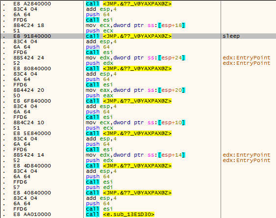Image resolution: width=276 pixels, height=218 pixels.
Task: Click the bytes E8 80840000
Action: click(32, 69)
